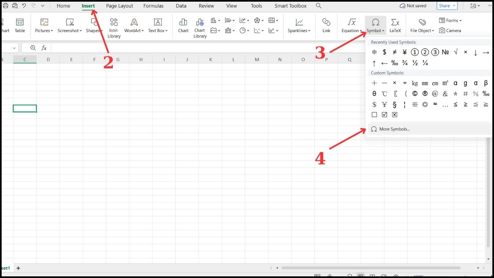
Task: Insert a Chart from the Insert ribbon
Action: 183,25
